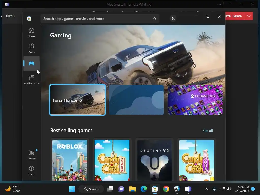Open Movies & TV section

click(x=31, y=80)
